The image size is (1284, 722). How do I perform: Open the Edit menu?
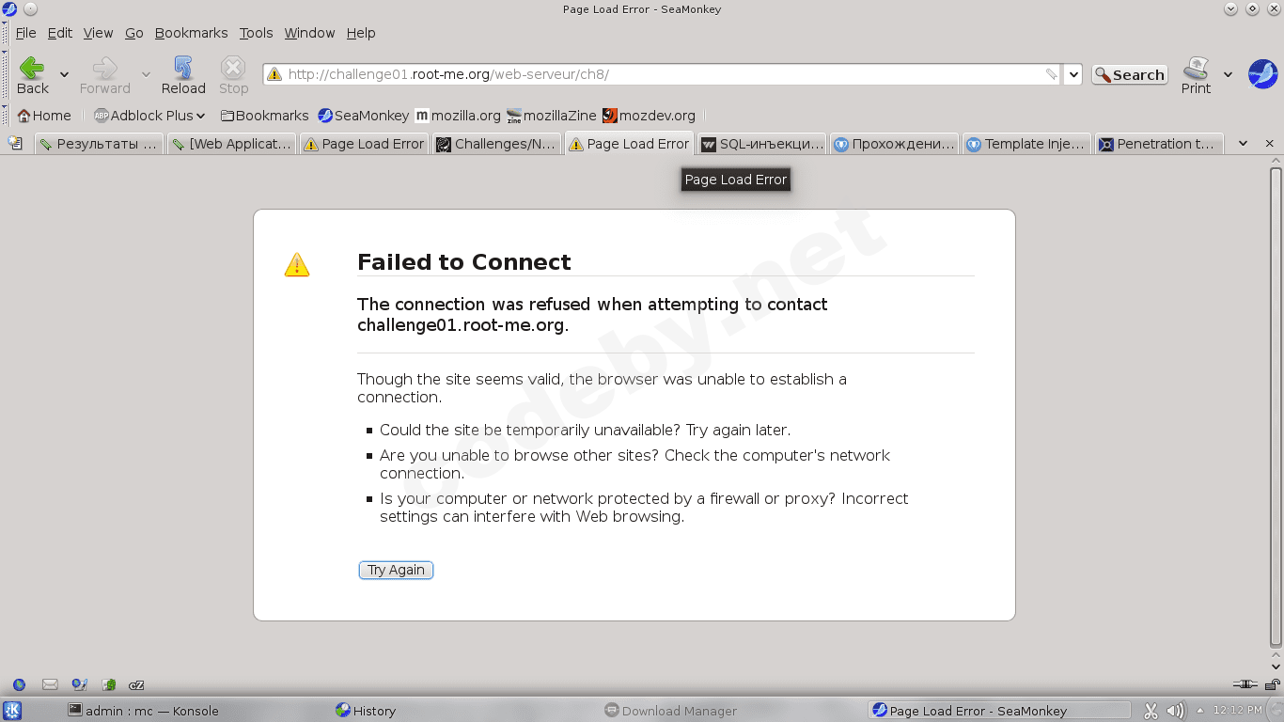60,33
